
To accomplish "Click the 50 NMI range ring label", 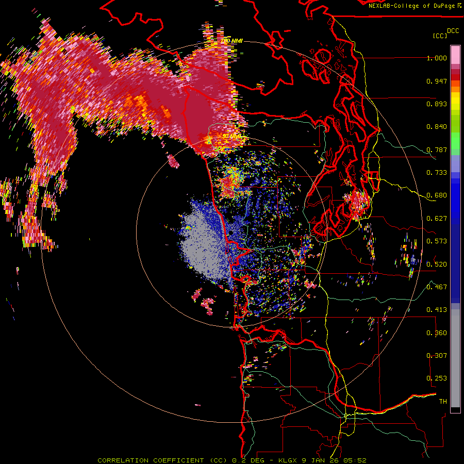I will [231, 137].
